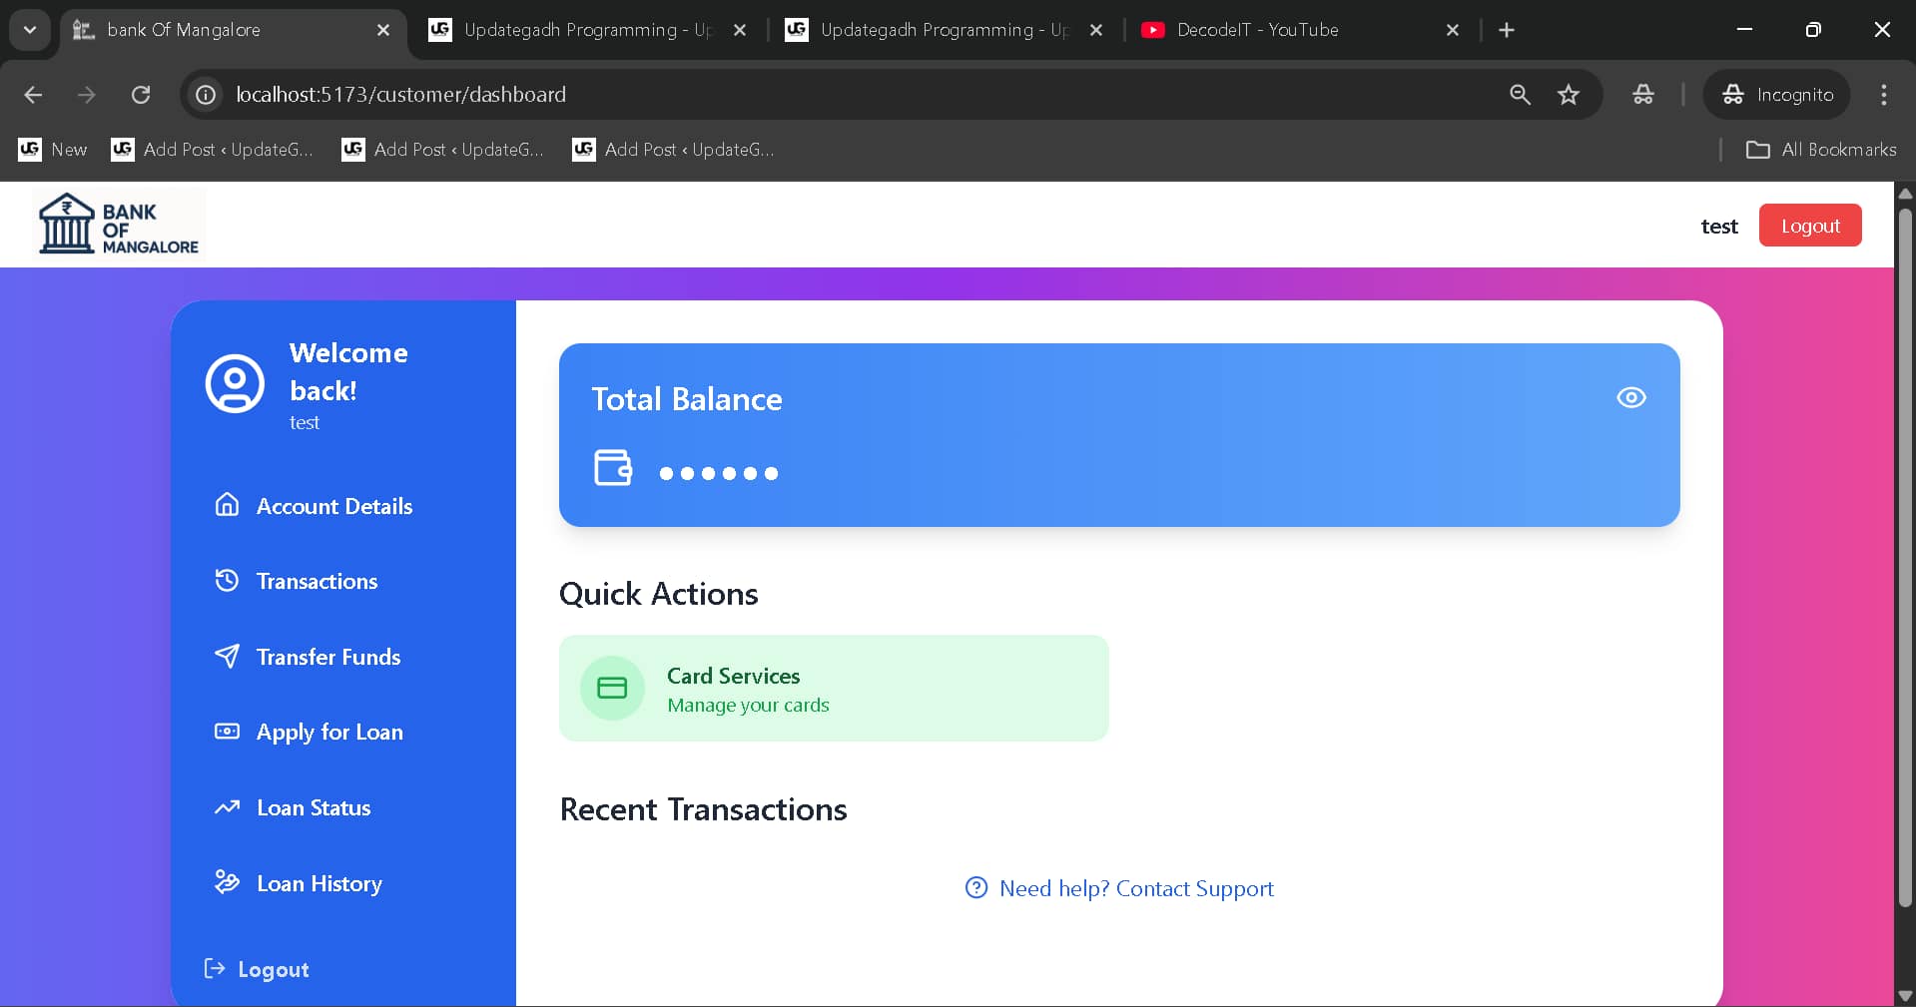Viewport: 1916px width, 1007px height.
Task: Select the Loan Status trending-up icon
Action: [227, 807]
